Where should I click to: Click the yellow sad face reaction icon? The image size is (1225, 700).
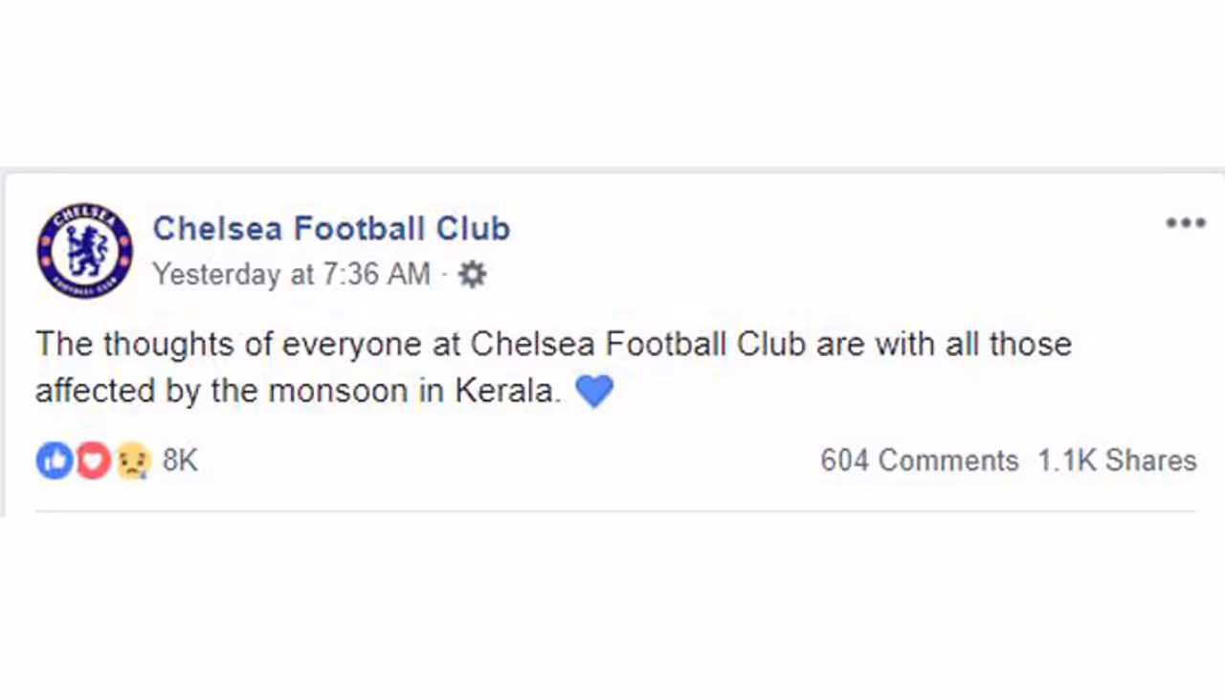coord(132,462)
